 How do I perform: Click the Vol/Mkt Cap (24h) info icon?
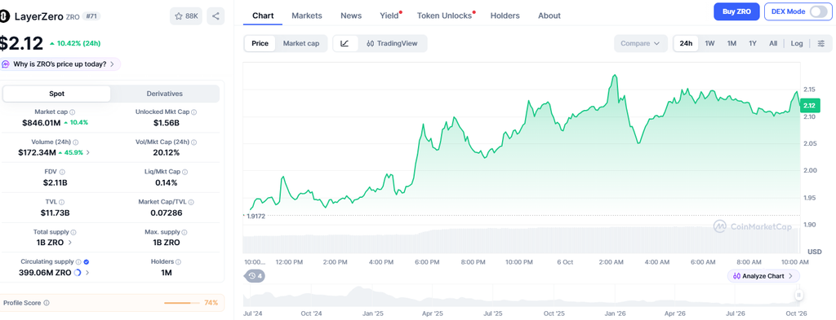click(194, 142)
